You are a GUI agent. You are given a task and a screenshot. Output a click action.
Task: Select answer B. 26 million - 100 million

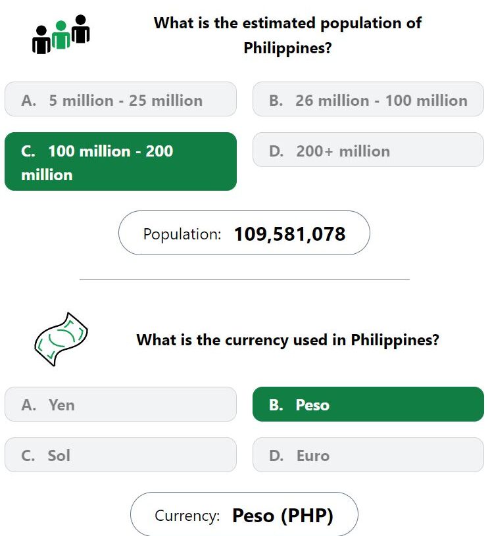pos(368,99)
